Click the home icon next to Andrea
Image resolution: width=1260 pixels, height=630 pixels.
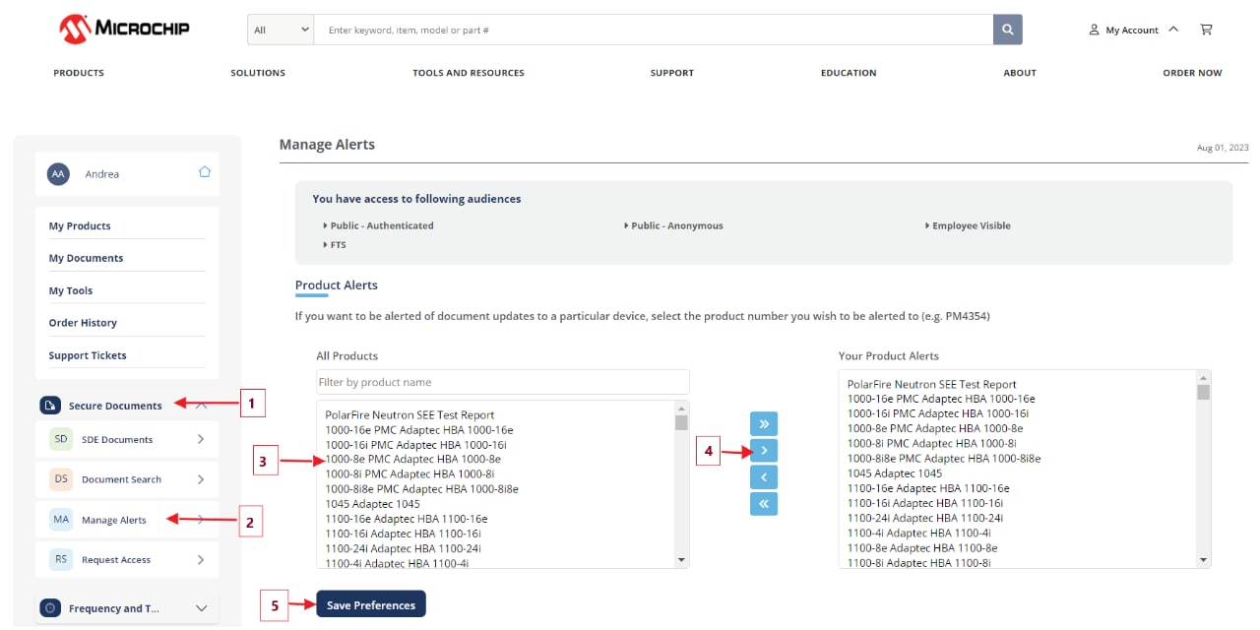[204, 170]
